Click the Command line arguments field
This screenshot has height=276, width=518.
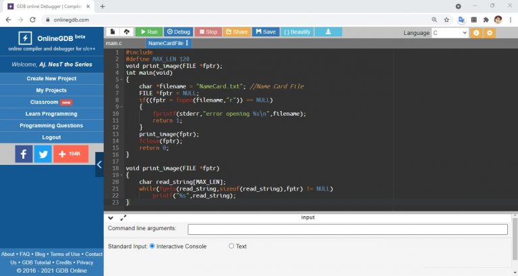[347, 230]
